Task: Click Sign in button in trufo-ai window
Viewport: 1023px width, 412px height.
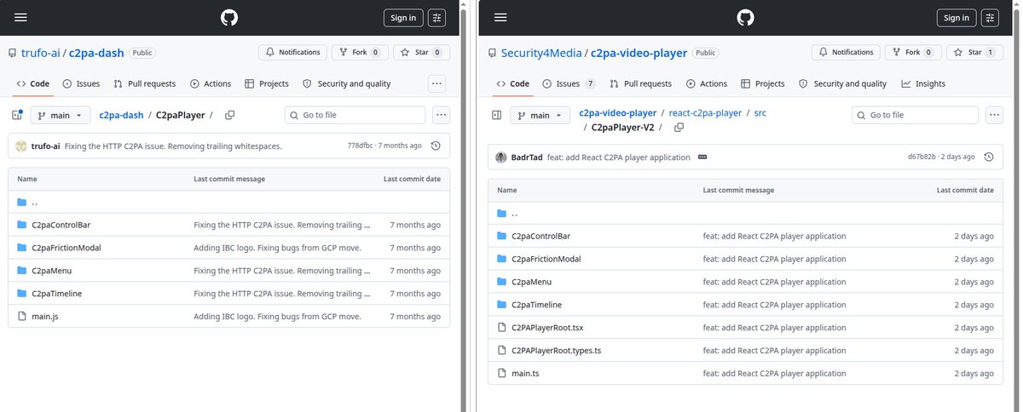Action: point(403,18)
